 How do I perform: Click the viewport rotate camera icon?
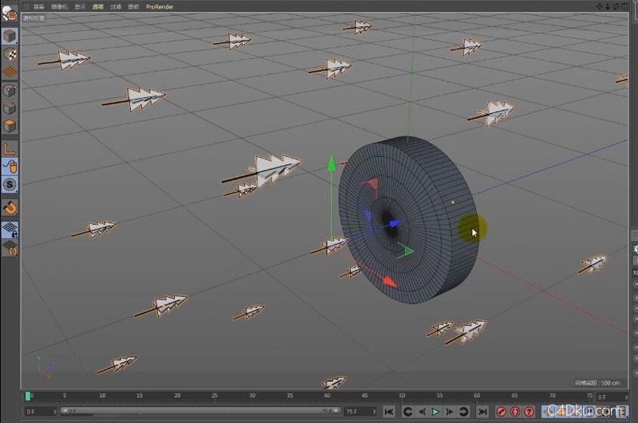616,6
